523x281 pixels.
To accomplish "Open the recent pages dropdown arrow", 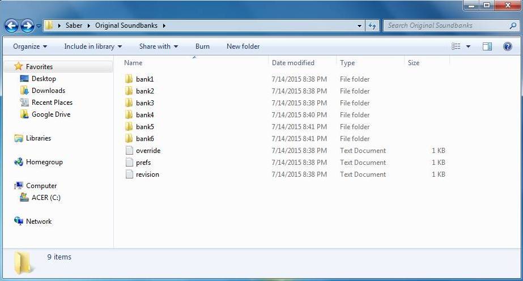I will tap(39, 25).
